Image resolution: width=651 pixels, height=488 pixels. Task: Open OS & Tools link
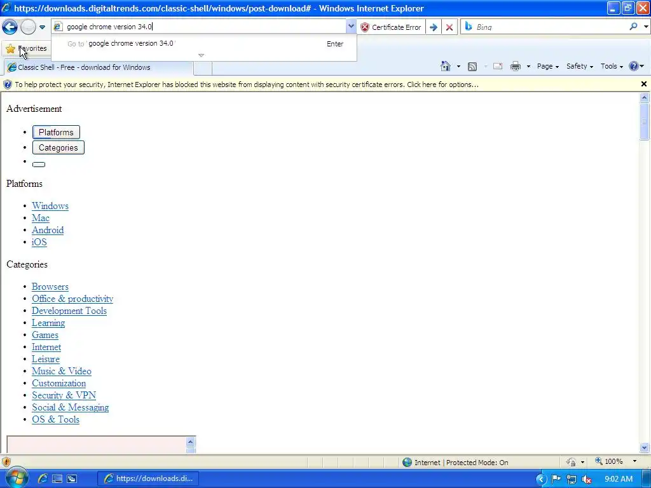tap(56, 419)
